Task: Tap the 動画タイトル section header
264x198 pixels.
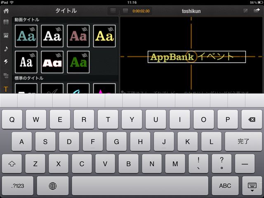Action: [x=27, y=20]
